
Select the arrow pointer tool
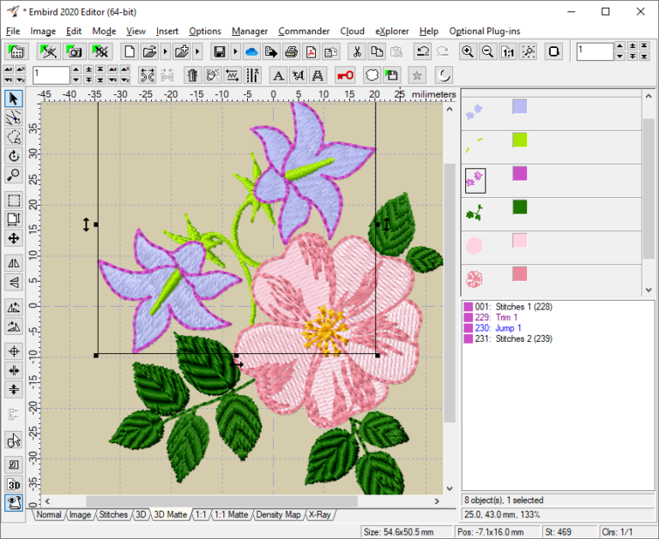pos(14,99)
